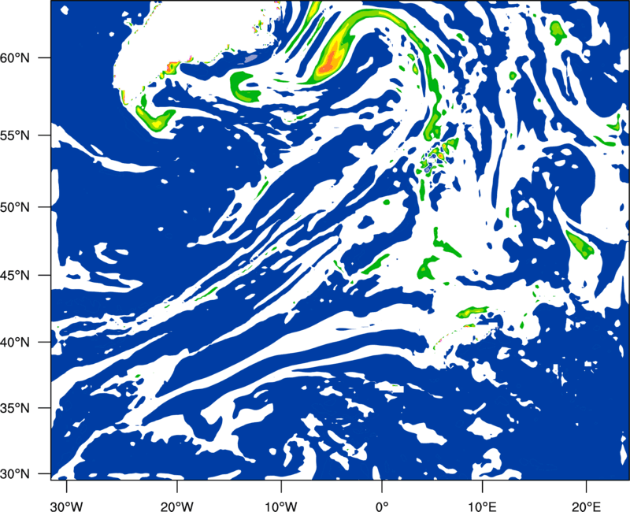
Task: Click the 30°N latitude label
Action: click(15, 474)
